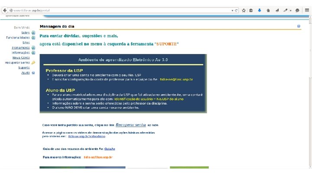
Task: Open the Firefox hamburger menu
Action: coord(307,10)
